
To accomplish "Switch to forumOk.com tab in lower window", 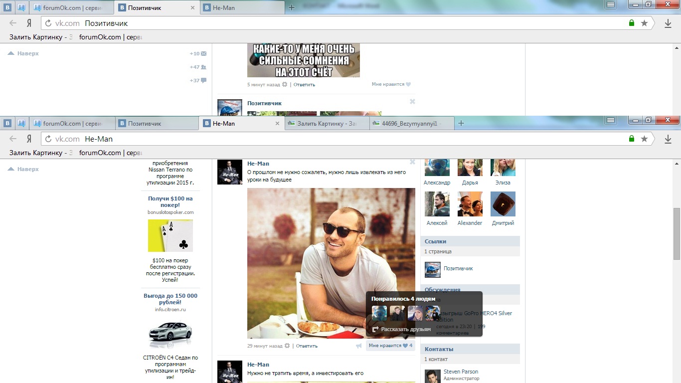I will pyautogui.click(x=71, y=124).
